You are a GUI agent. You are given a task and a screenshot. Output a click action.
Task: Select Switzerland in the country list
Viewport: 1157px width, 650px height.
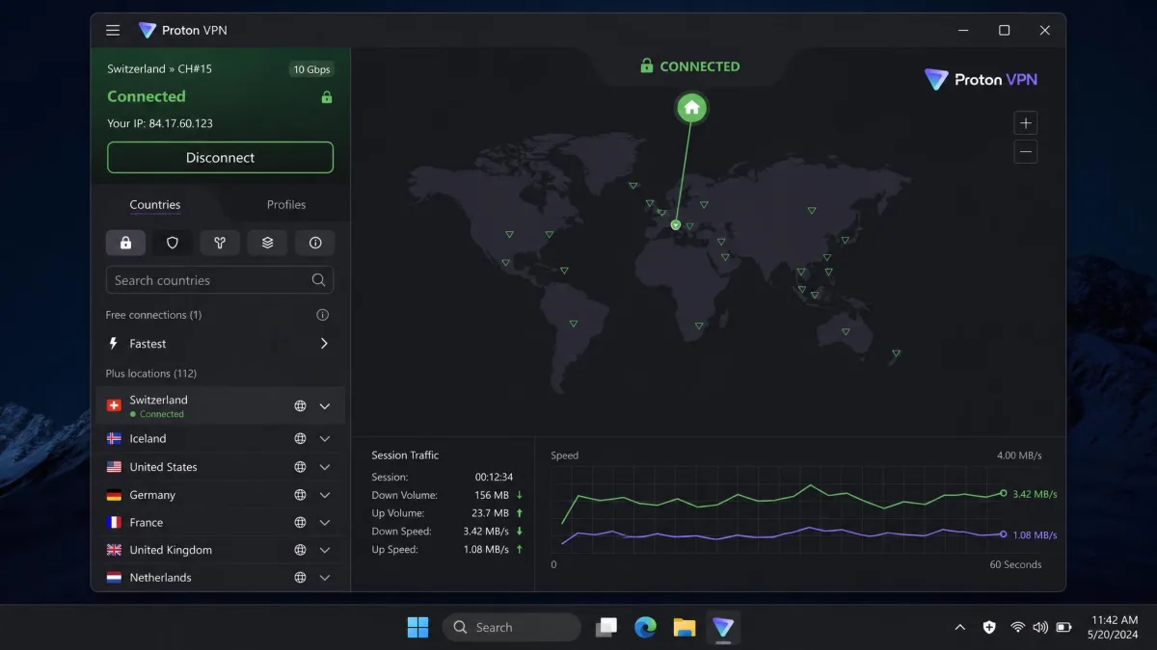220,406
